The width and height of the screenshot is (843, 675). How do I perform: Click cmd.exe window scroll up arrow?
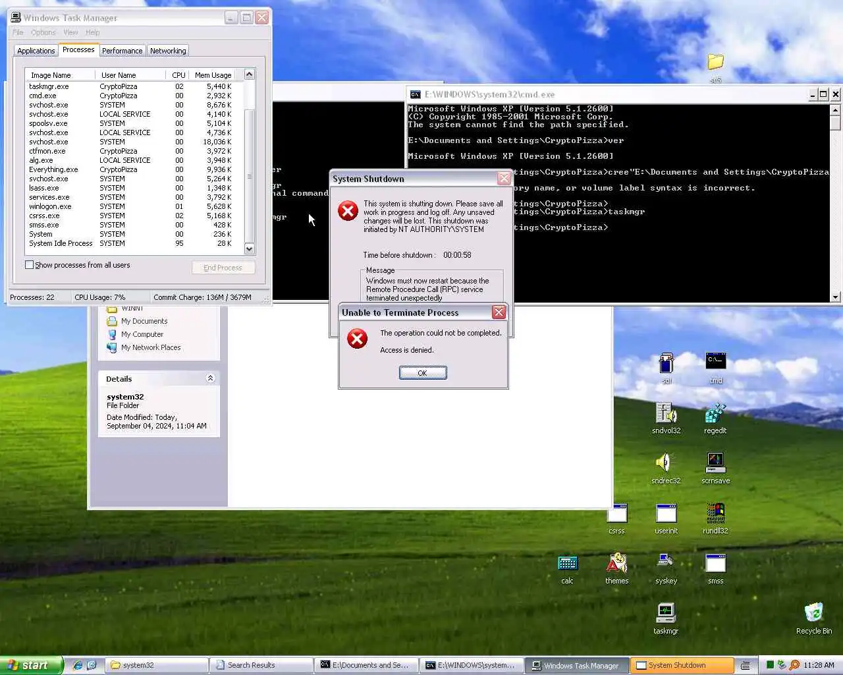click(x=835, y=109)
